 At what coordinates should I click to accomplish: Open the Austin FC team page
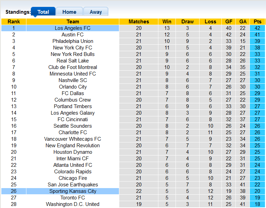pos(73,35)
